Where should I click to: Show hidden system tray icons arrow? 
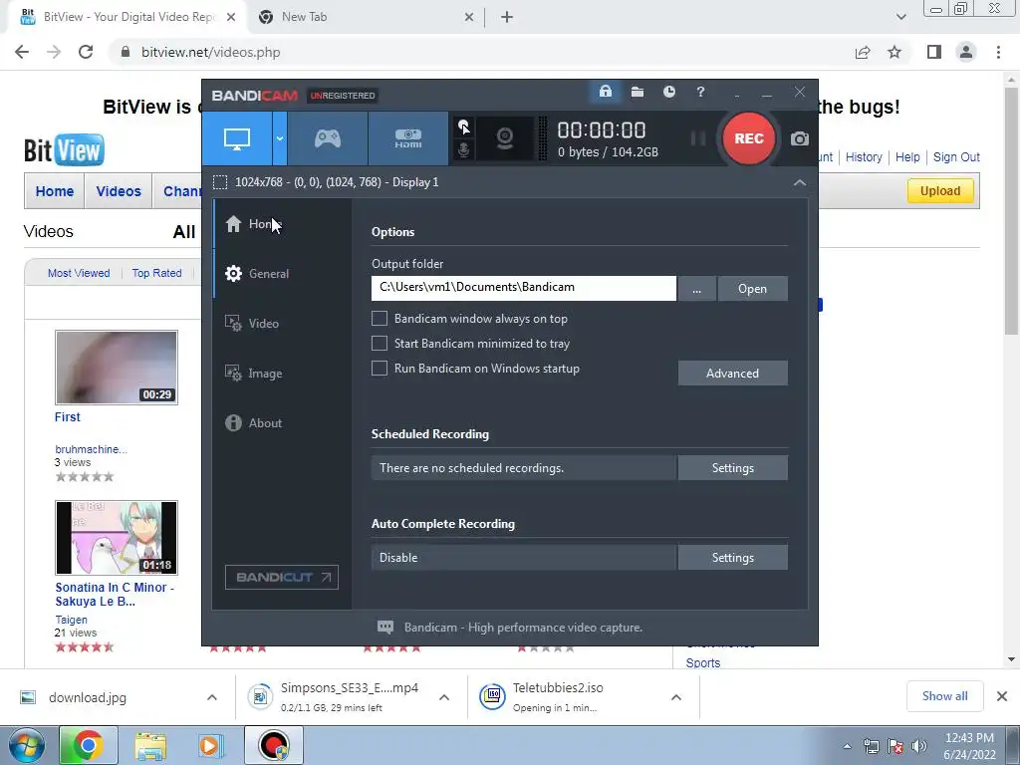(x=847, y=746)
